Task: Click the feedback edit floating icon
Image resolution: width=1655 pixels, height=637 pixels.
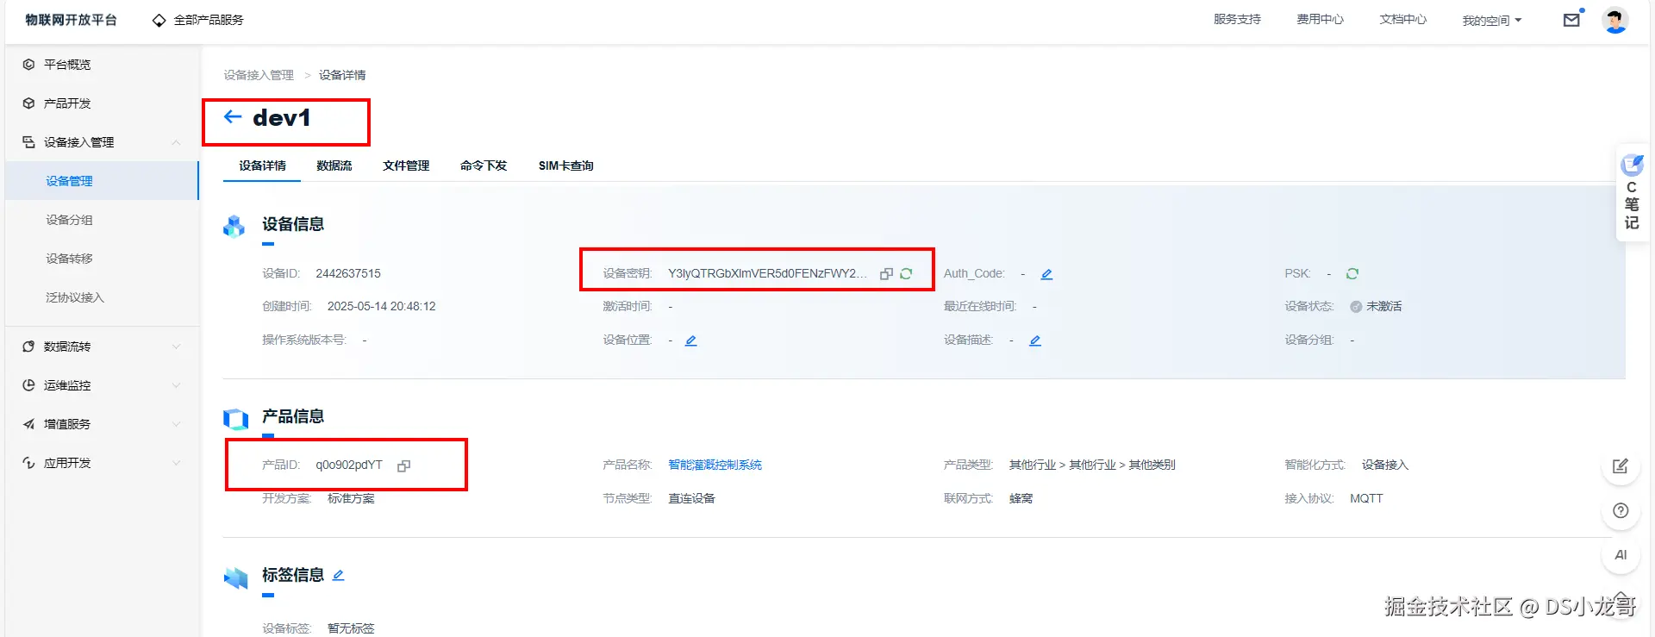Action: tap(1621, 466)
